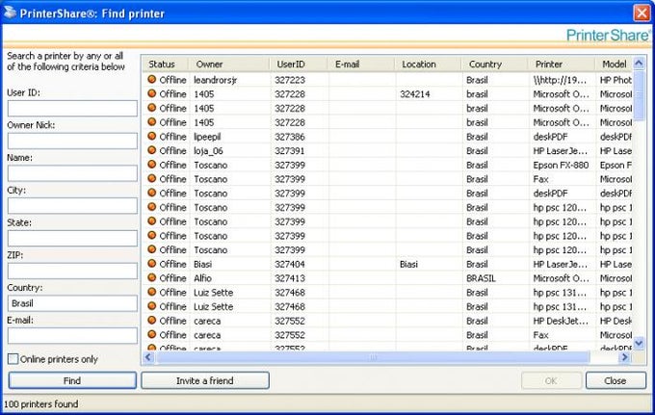Click the 100 printers found status text
Screen dimensions: 655x415
[40, 403]
